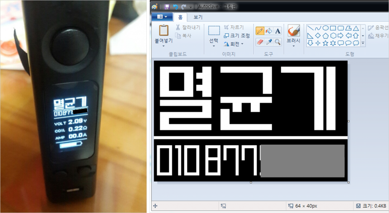Image resolution: width=389 pixels, height=213 pixels.
Task: Open the 붙여넣기 (Paste) dropdown arrow
Action: (163, 46)
